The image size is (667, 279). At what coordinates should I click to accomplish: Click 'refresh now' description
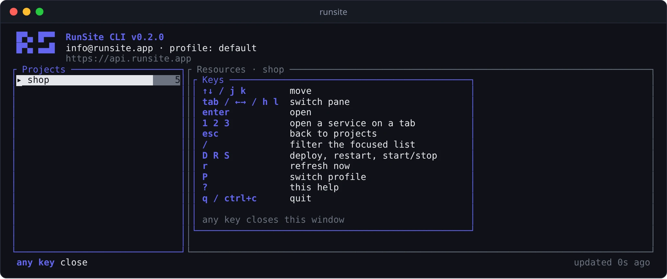pos(320,166)
